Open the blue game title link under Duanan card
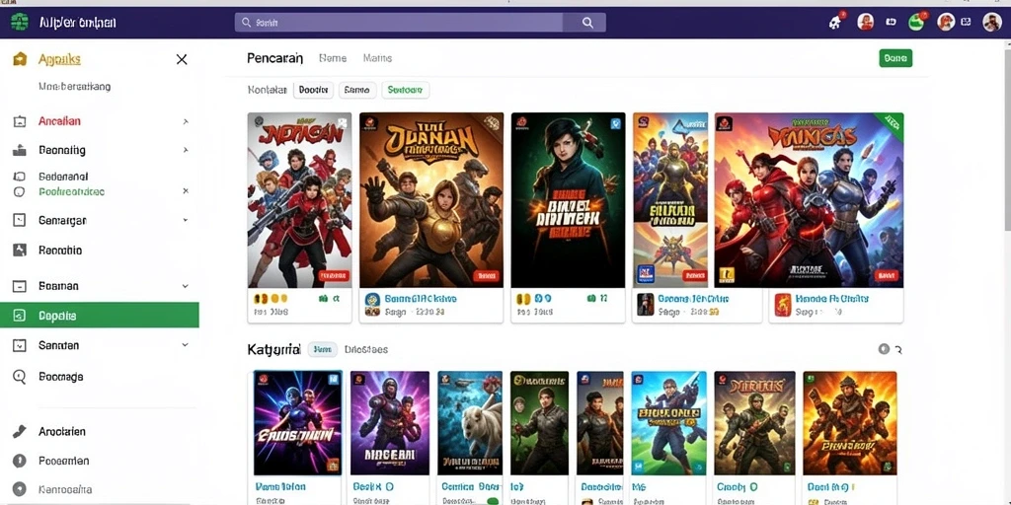The image size is (1011, 505). coord(421,299)
